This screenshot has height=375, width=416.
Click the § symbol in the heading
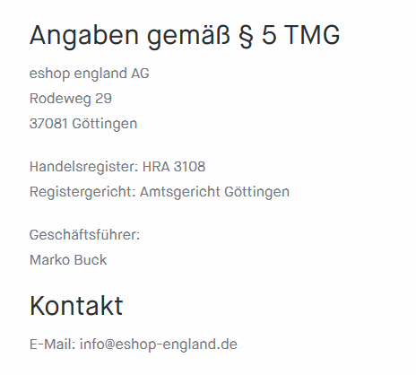(x=246, y=35)
